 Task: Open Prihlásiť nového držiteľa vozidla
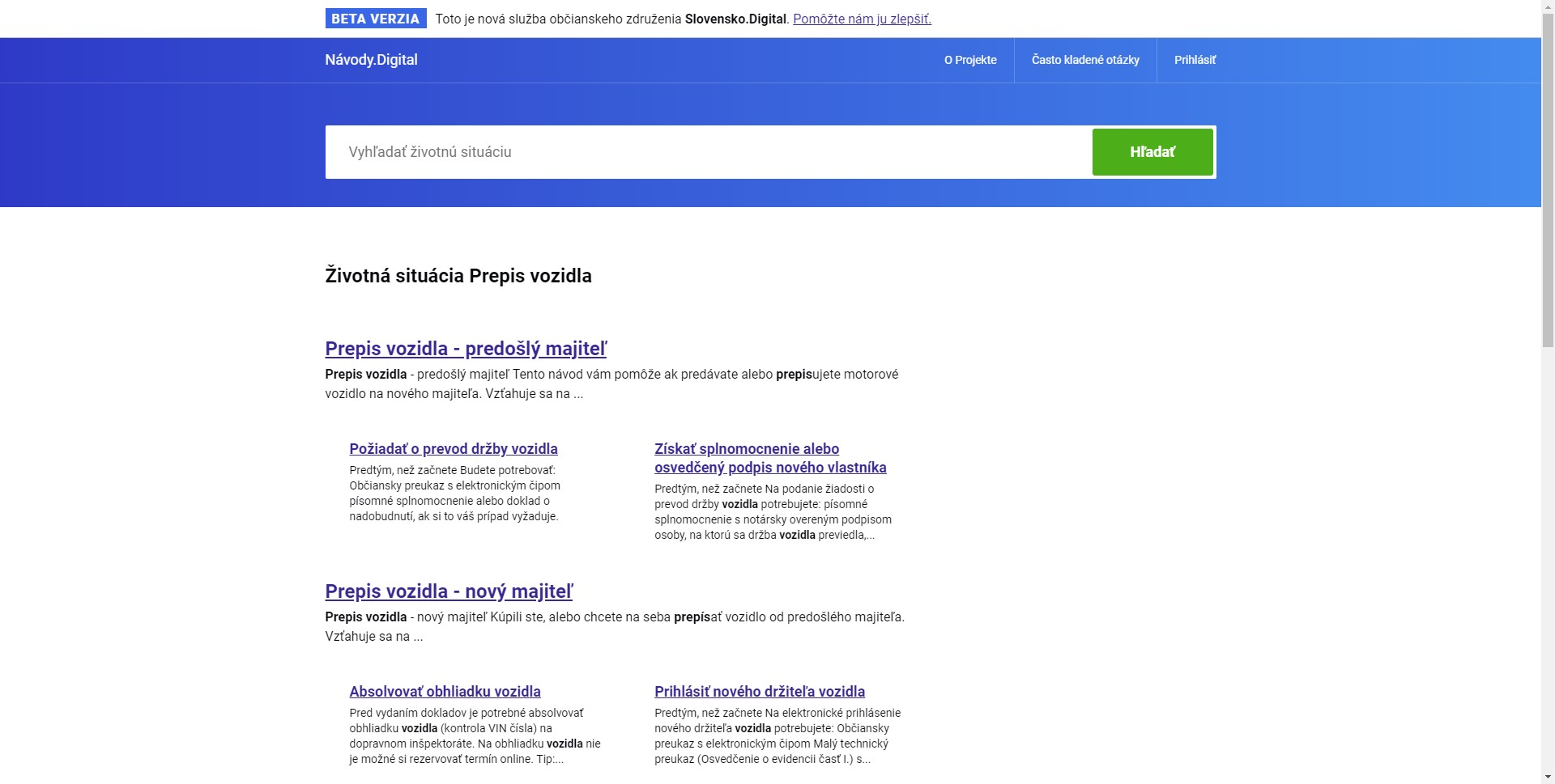[760, 692]
